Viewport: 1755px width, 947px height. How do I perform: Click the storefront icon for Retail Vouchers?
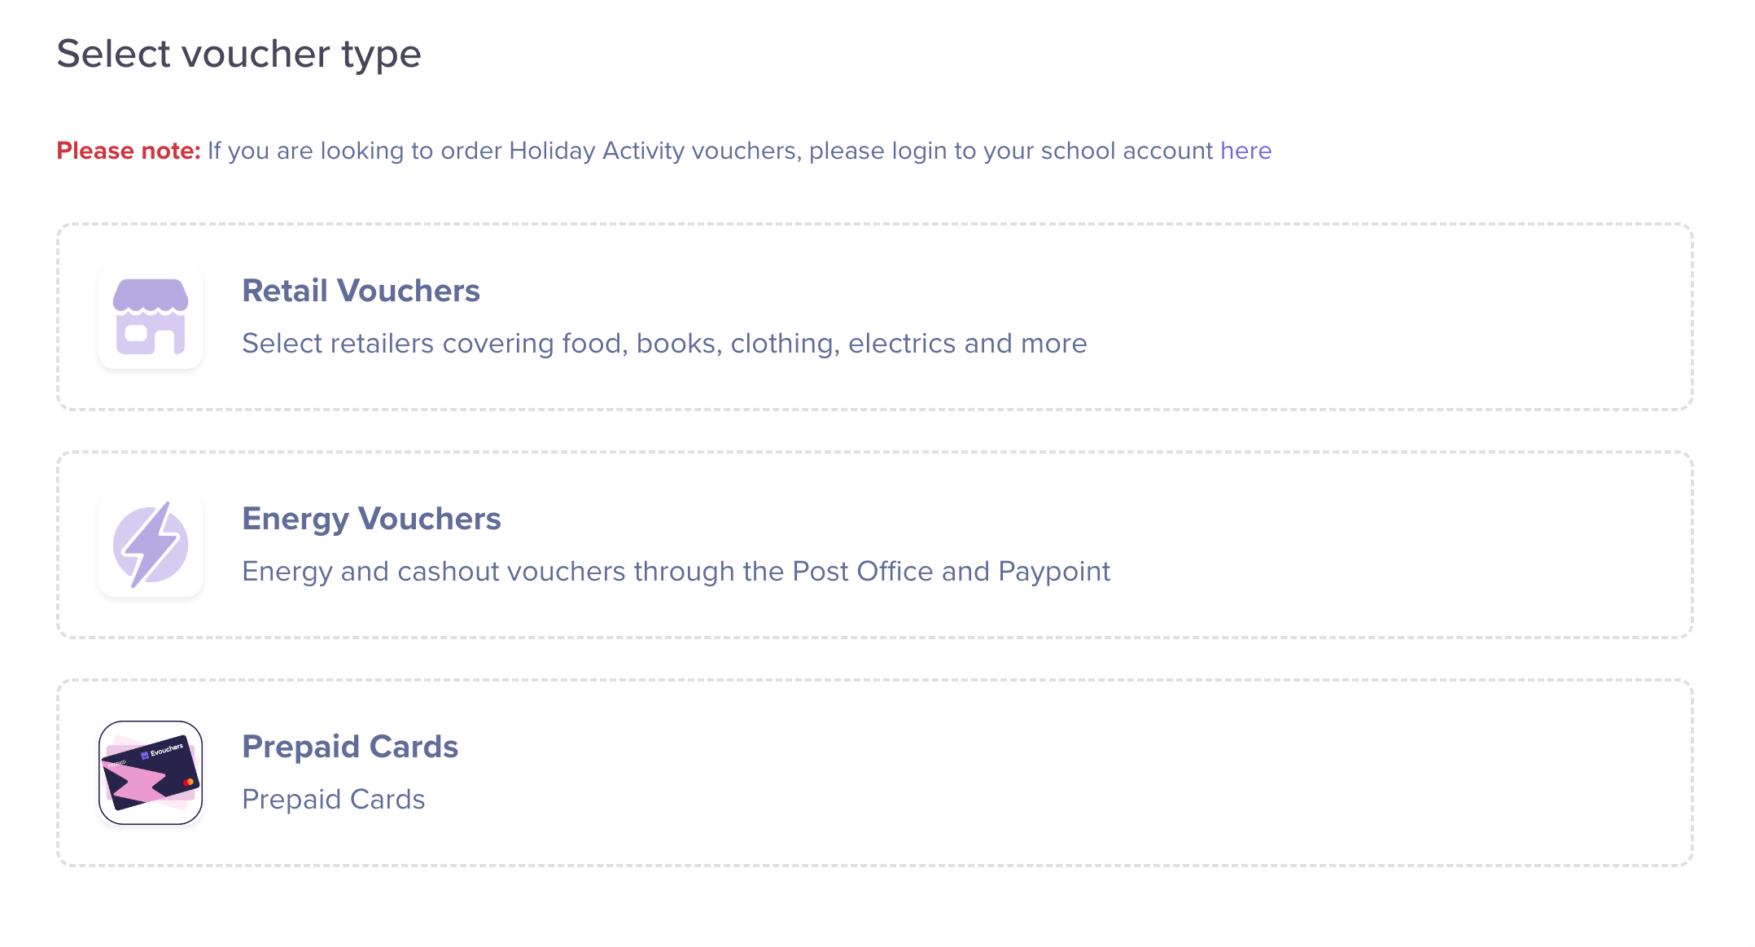click(x=151, y=317)
